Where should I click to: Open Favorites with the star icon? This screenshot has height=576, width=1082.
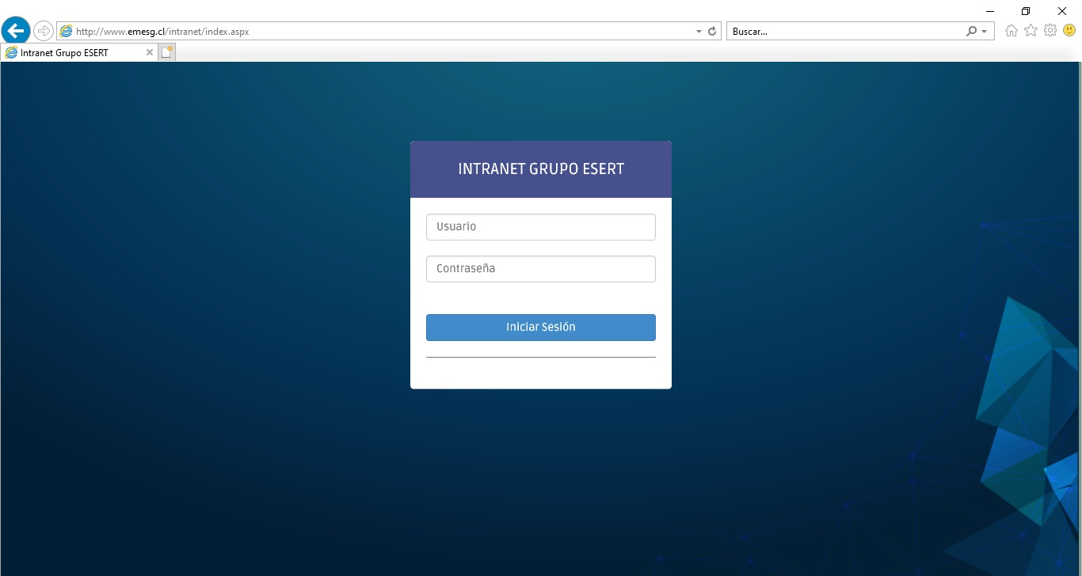[x=1031, y=31]
